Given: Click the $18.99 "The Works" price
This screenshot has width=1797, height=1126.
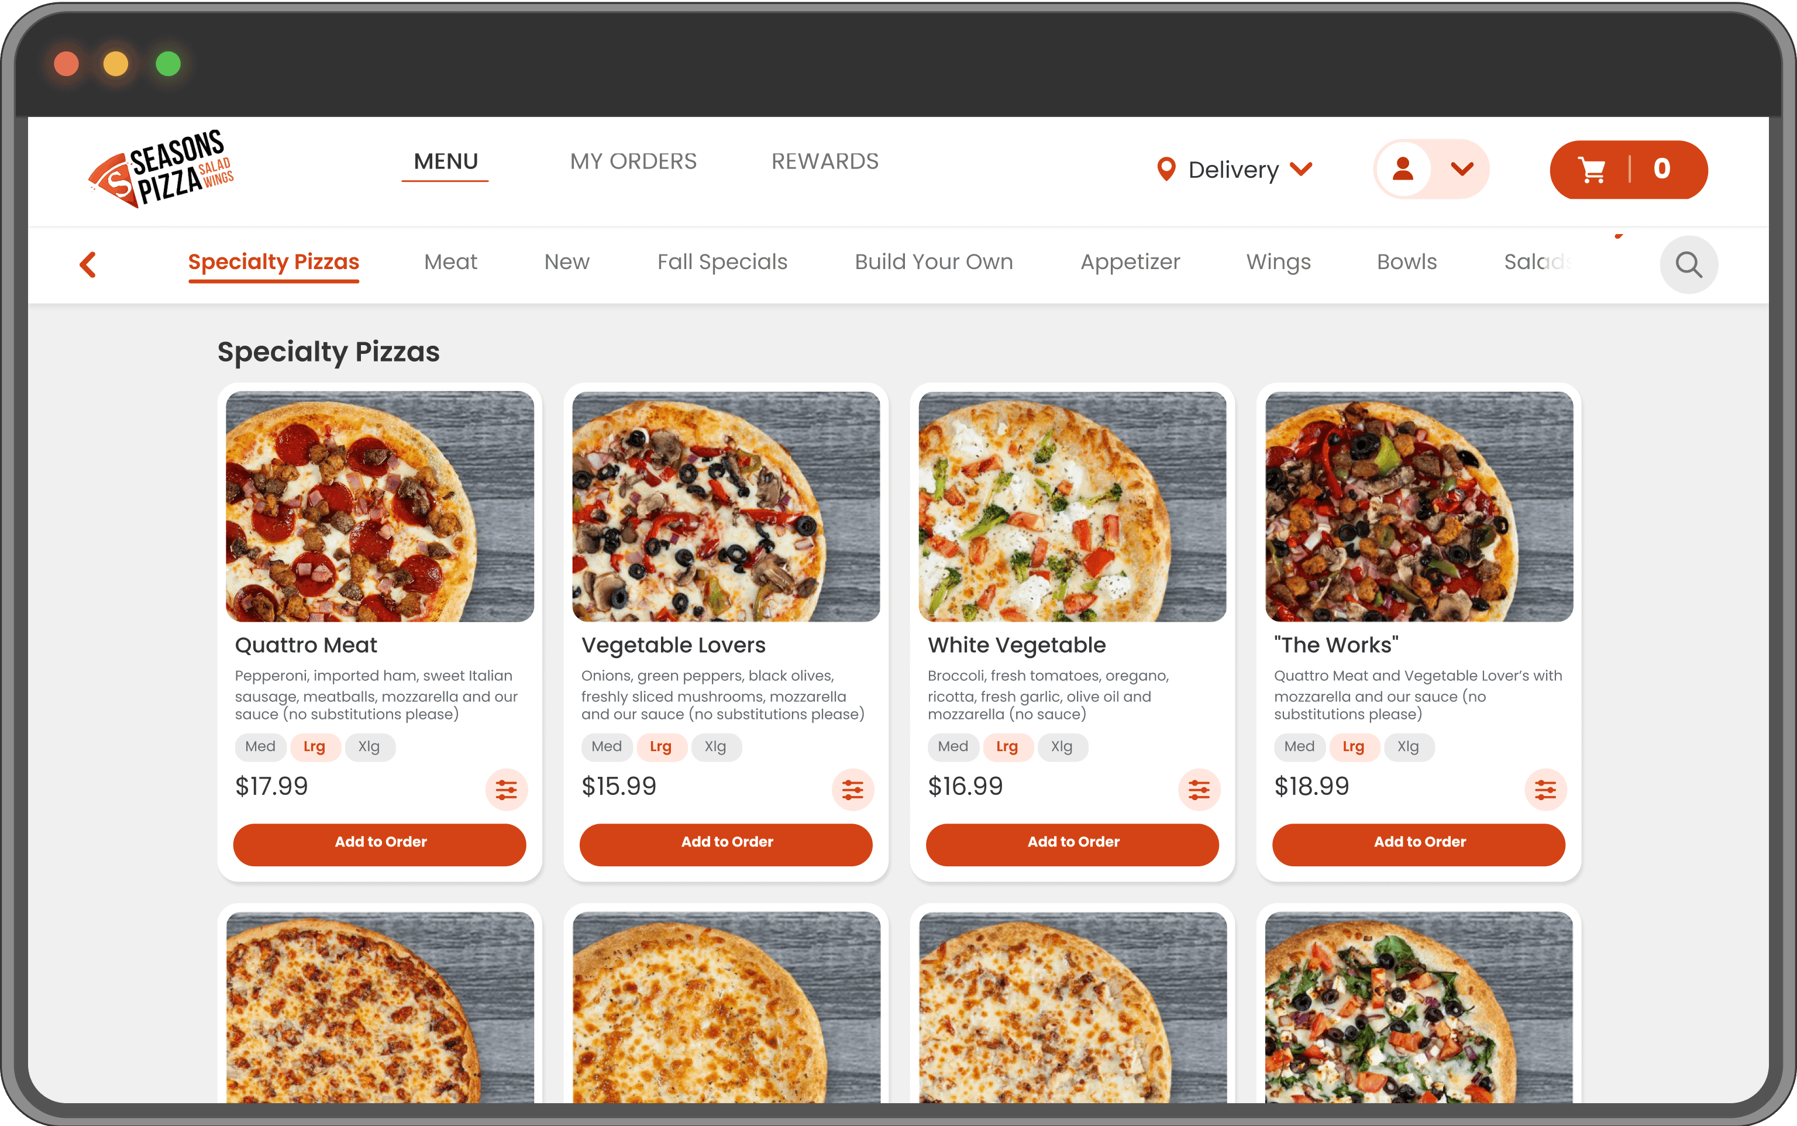Looking at the screenshot, I should (1311, 786).
